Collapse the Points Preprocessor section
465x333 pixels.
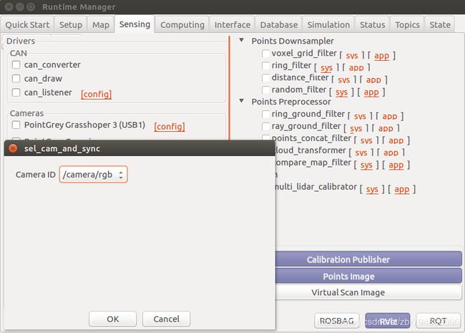242,101
